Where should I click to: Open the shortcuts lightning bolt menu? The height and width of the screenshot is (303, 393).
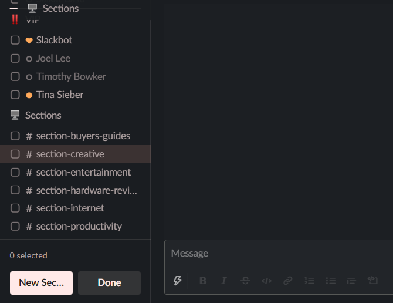click(x=177, y=281)
